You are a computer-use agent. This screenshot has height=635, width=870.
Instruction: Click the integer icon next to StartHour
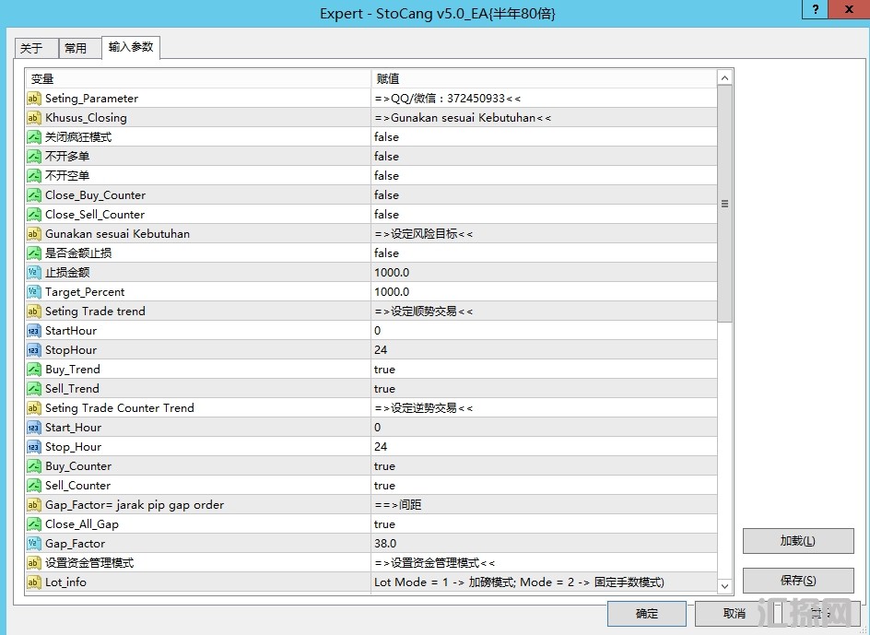(34, 331)
